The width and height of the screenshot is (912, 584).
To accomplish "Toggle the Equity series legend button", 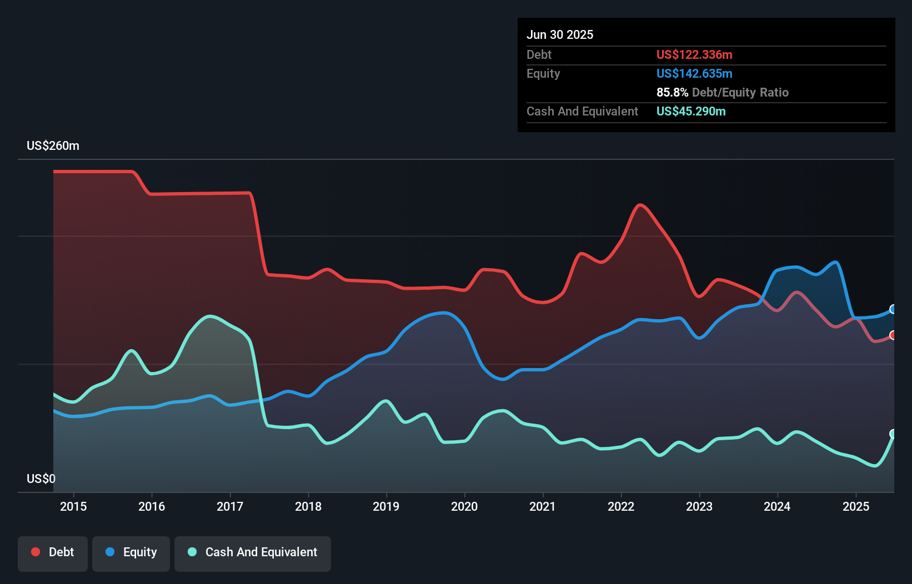I will click(x=131, y=553).
